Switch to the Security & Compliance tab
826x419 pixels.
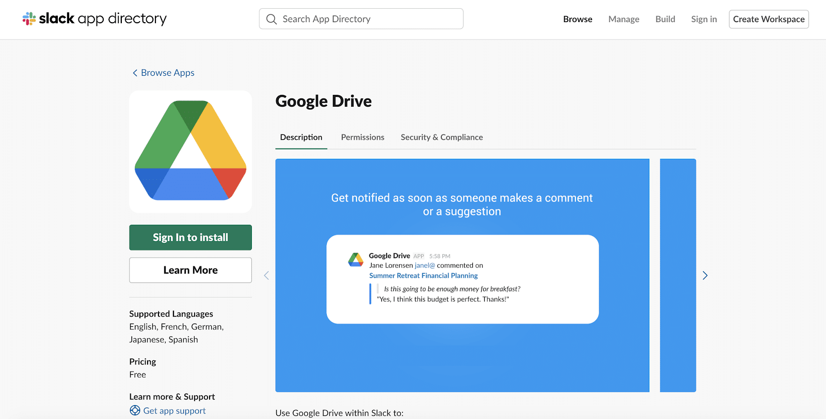(x=442, y=137)
